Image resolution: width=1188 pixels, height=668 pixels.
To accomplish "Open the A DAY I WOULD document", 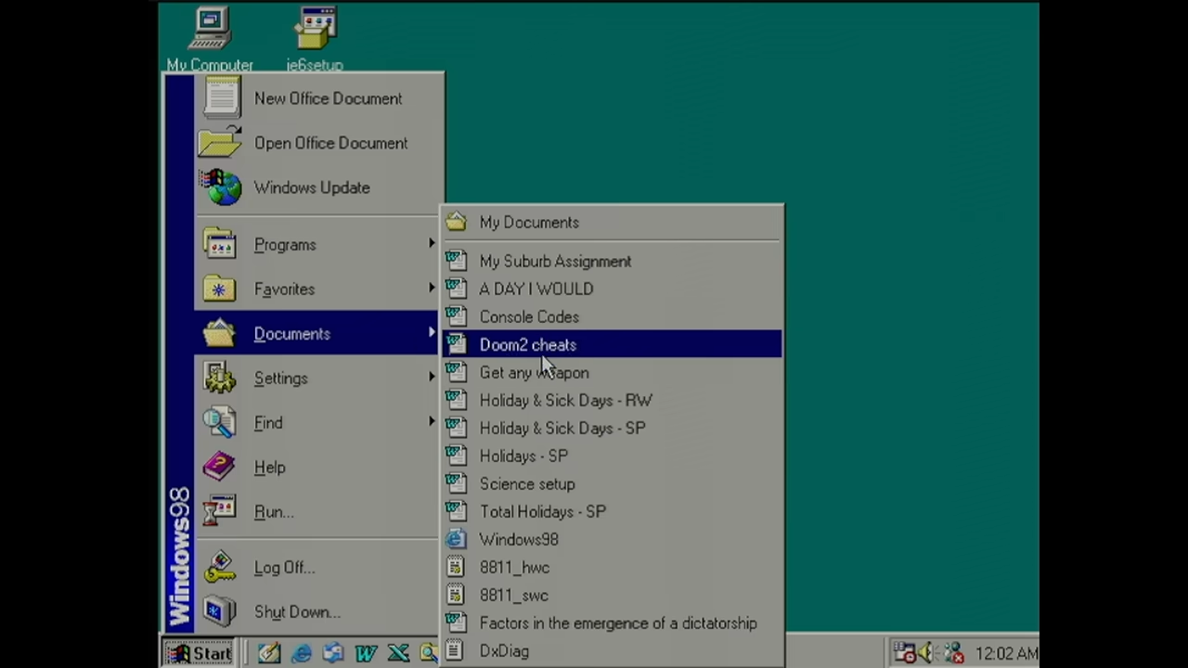I will click(x=612, y=289).
